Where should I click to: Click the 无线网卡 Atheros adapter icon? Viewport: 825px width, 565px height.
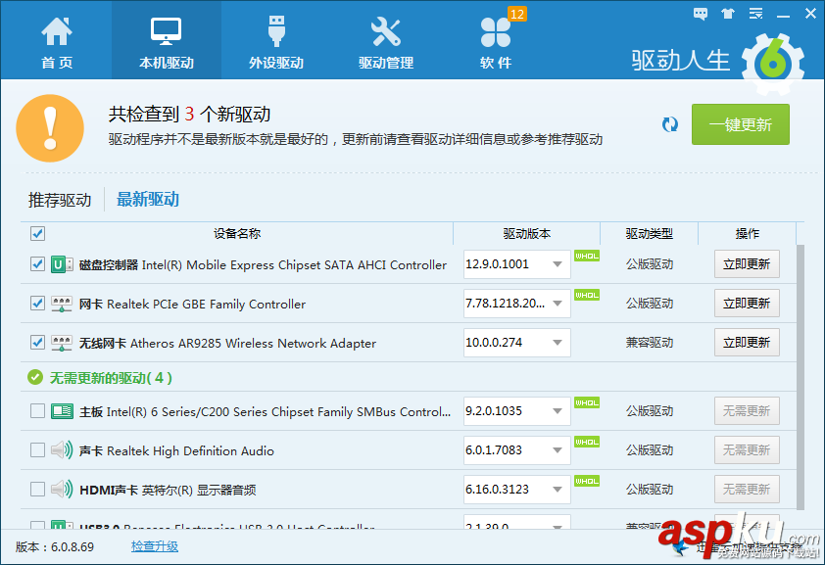point(62,343)
